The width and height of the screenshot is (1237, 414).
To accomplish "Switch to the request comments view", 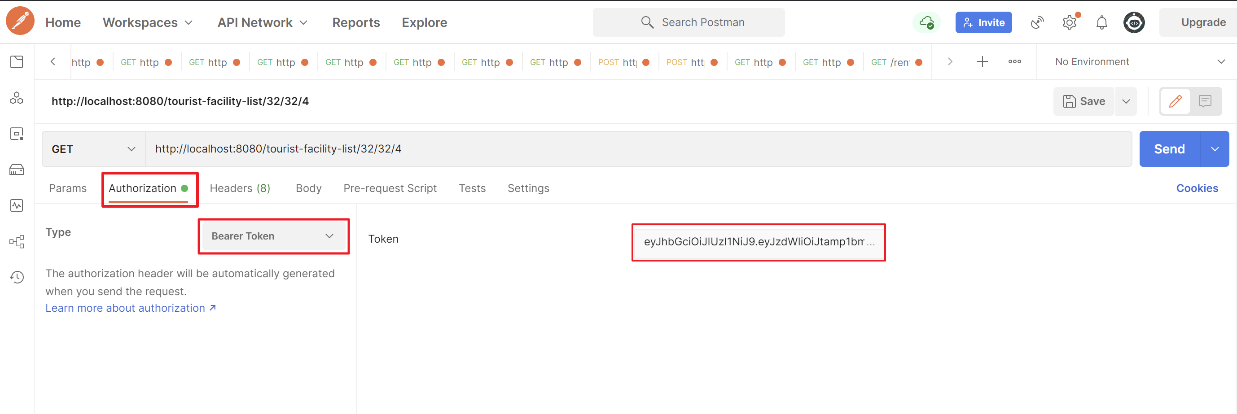I will [x=1205, y=101].
